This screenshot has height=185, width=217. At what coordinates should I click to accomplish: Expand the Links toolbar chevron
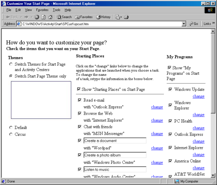coord(214,24)
